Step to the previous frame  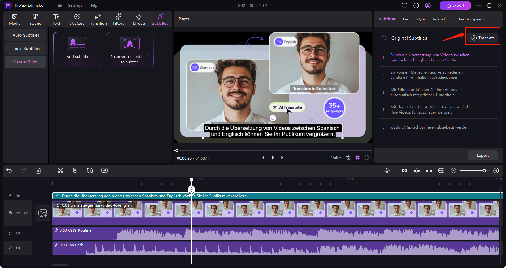tap(264, 158)
